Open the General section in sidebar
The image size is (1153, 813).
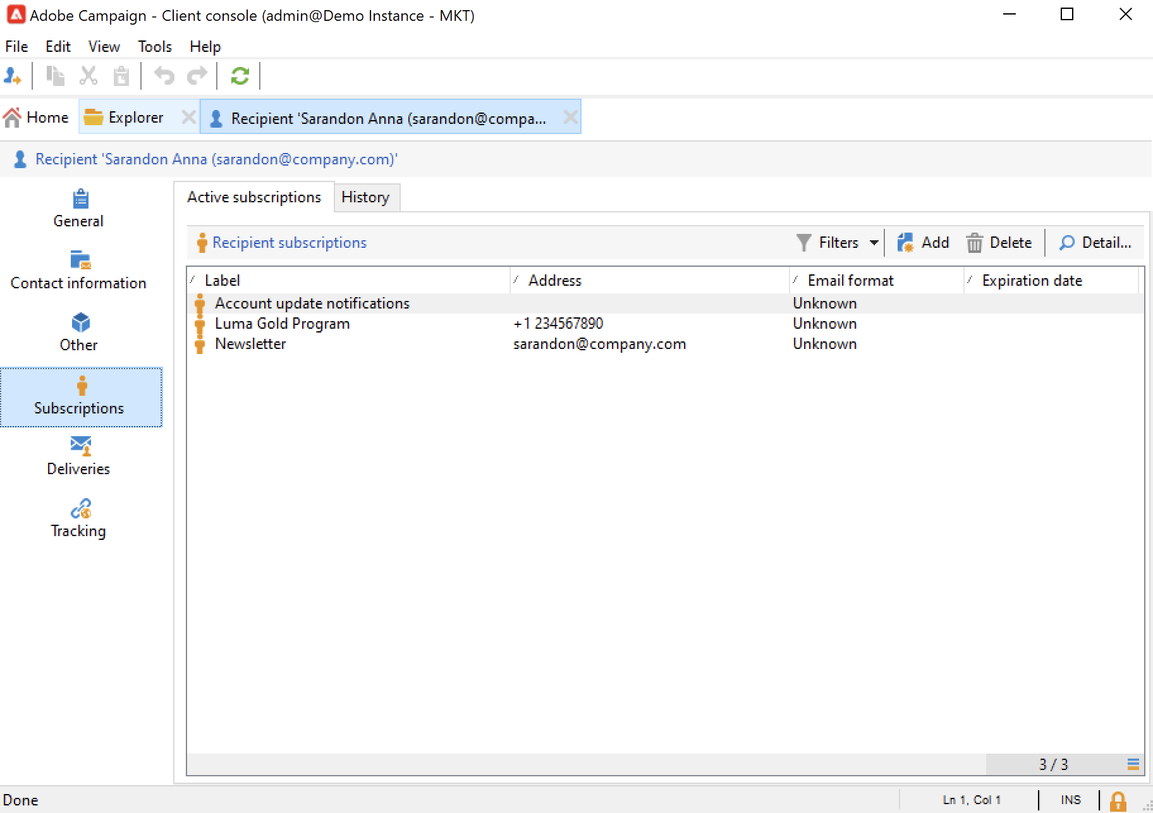click(78, 209)
